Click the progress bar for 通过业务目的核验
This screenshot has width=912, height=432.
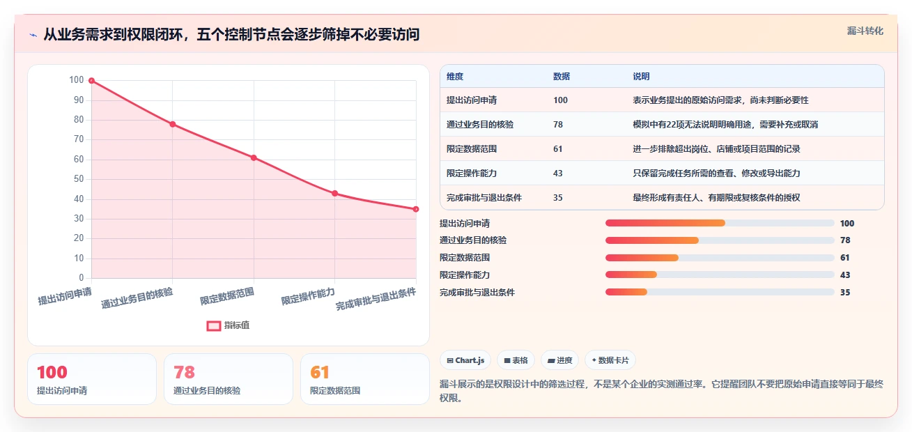(720, 240)
